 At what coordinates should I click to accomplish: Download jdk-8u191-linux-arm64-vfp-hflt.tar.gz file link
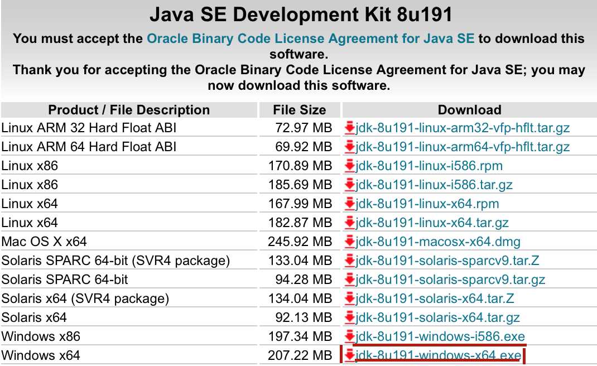click(x=463, y=147)
